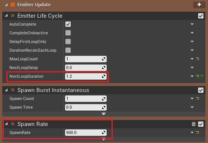Click the Spawn Burst Instantaneous module icon

(12, 90)
